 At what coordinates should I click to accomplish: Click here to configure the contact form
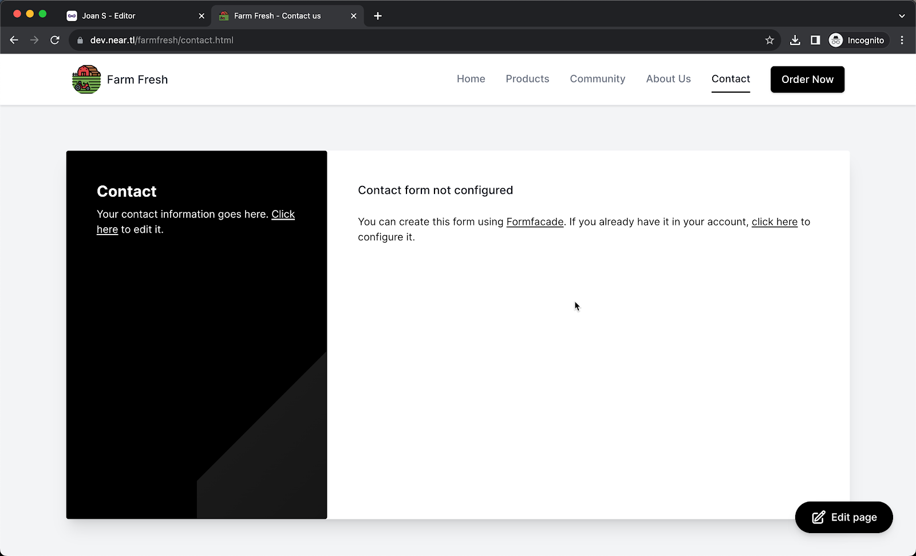[x=774, y=222]
